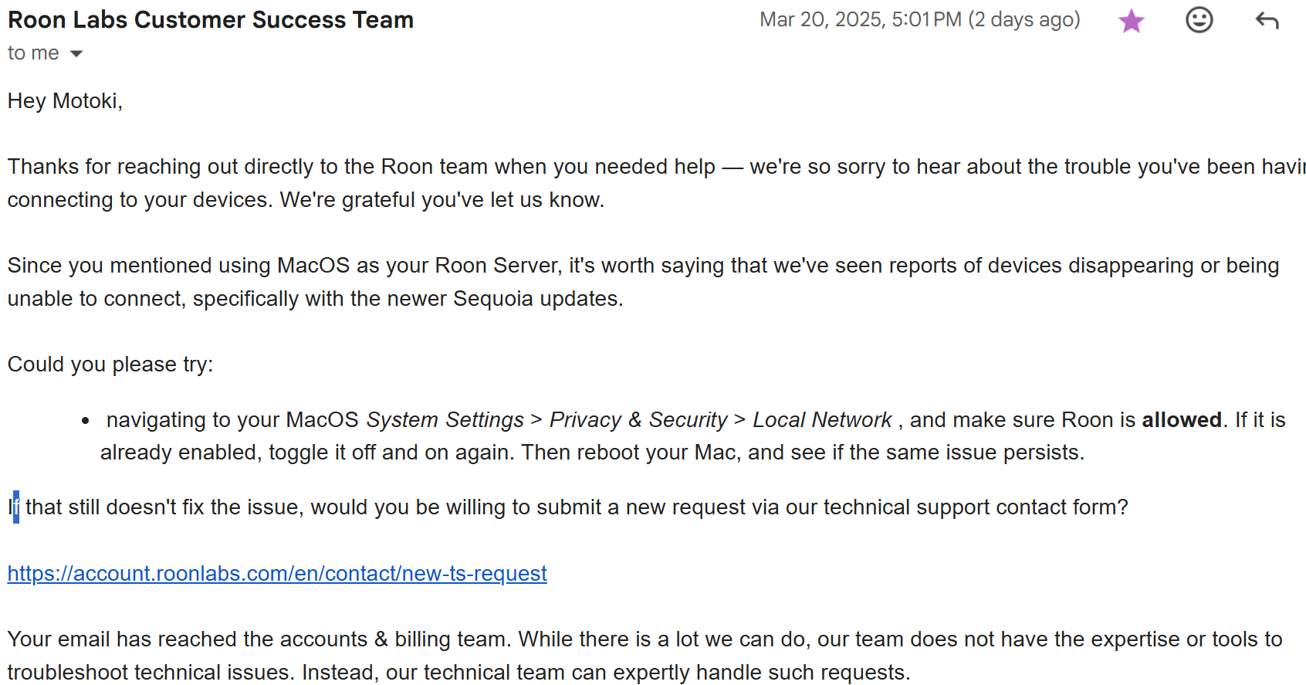Click the italic 'System Settings' text
The height and width of the screenshot is (685, 1306).
(445, 420)
